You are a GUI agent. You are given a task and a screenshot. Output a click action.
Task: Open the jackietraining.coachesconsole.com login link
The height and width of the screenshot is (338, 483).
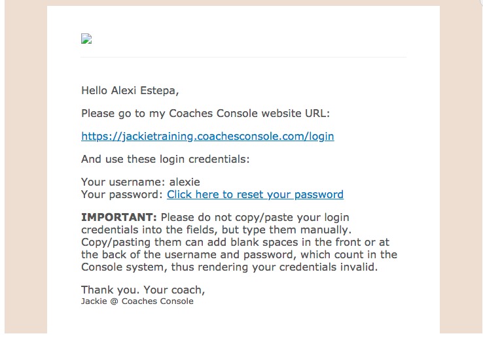click(207, 137)
